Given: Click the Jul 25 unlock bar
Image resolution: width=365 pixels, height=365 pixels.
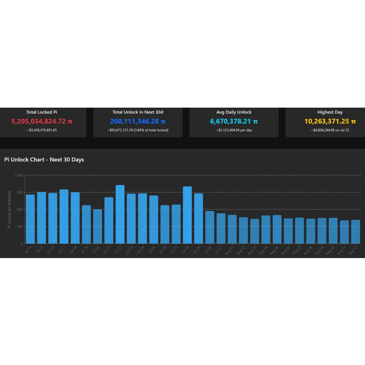Looking at the screenshot, I should coord(154,220).
